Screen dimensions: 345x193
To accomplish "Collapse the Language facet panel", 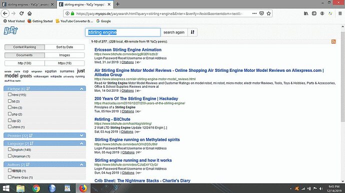I will [x=81, y=143].
